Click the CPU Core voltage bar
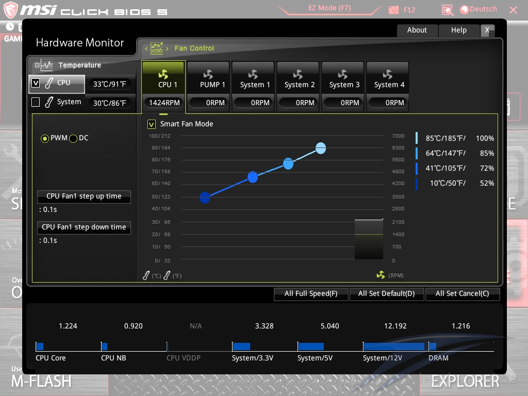 click(x=40, y=346)
